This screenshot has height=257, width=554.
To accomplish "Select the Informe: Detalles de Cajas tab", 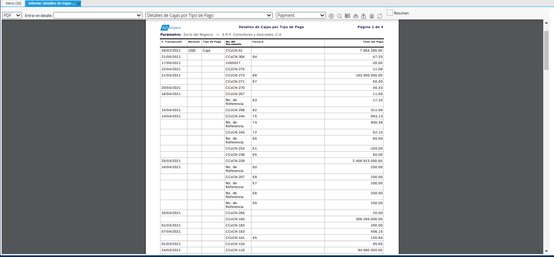I will pyautogui.click(x=51, y=3).
